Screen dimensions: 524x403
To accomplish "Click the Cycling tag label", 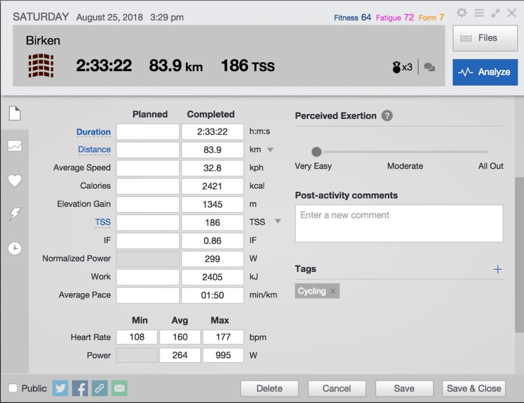I will (x=311, y=291).
